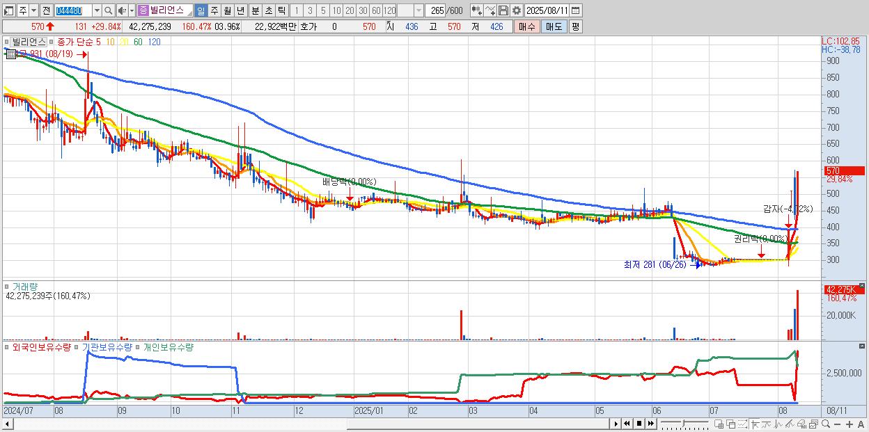
Task: Click the letter A text-size icon
Action: click(861, 424)
